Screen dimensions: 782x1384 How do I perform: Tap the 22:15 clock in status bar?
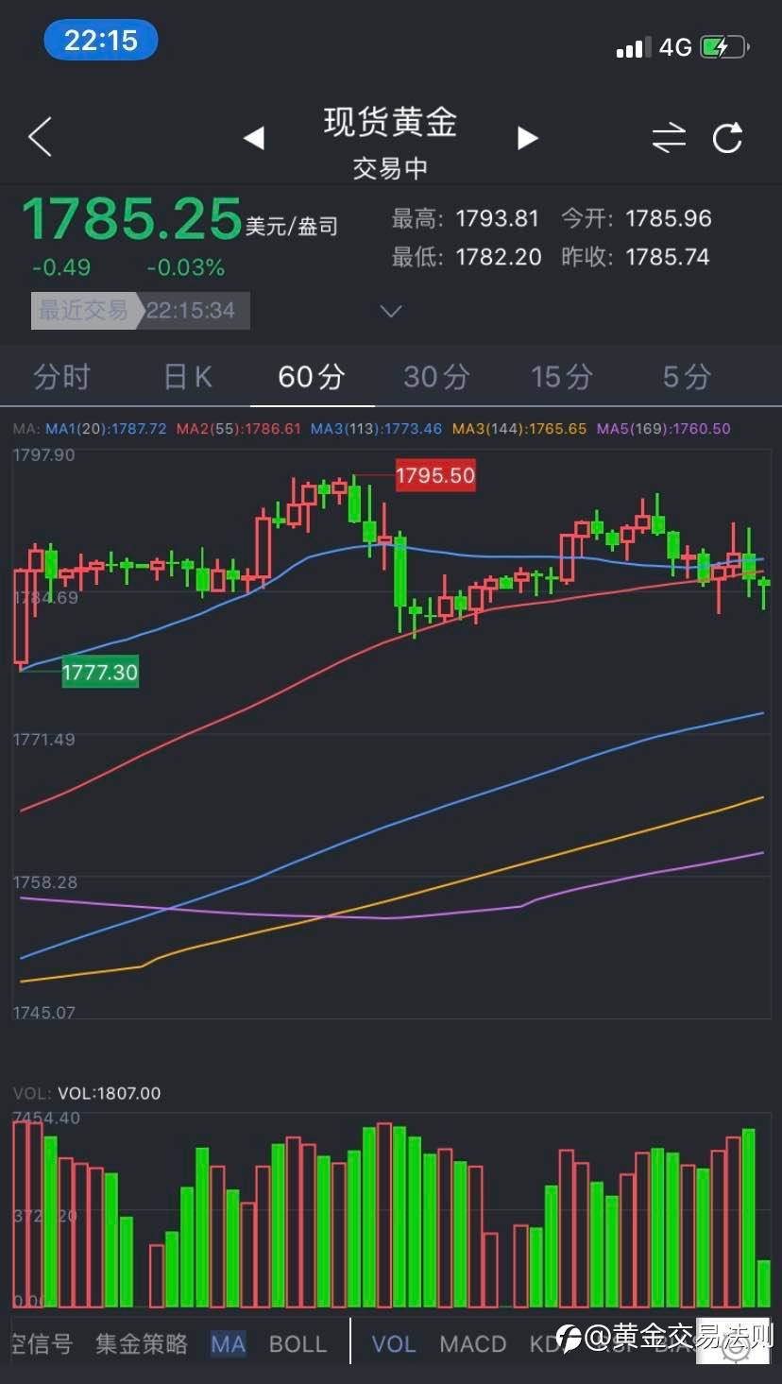tap(101, 40)
